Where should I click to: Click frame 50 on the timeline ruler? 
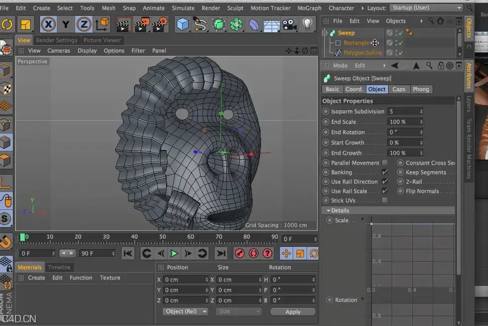(163, 238)
